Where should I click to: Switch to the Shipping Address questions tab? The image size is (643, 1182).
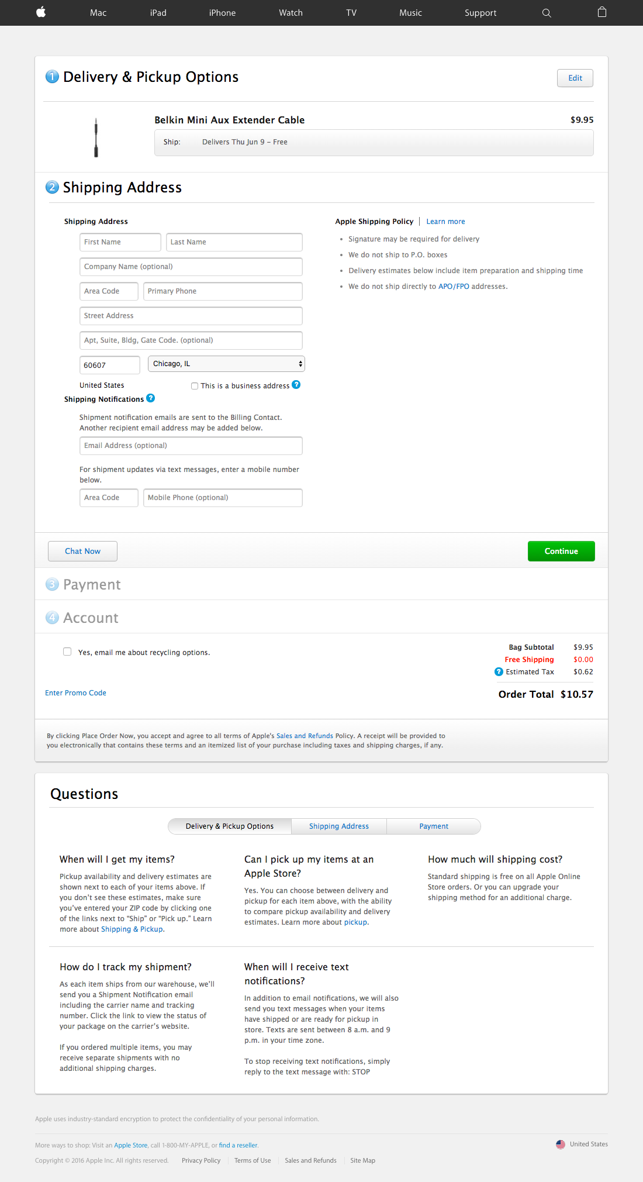338,826
